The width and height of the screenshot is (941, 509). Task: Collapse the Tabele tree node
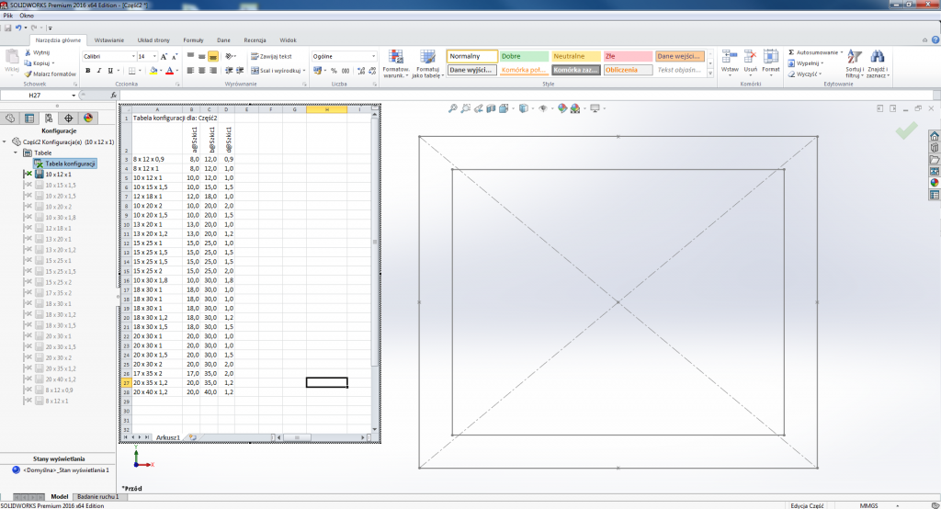pos(16,153)
